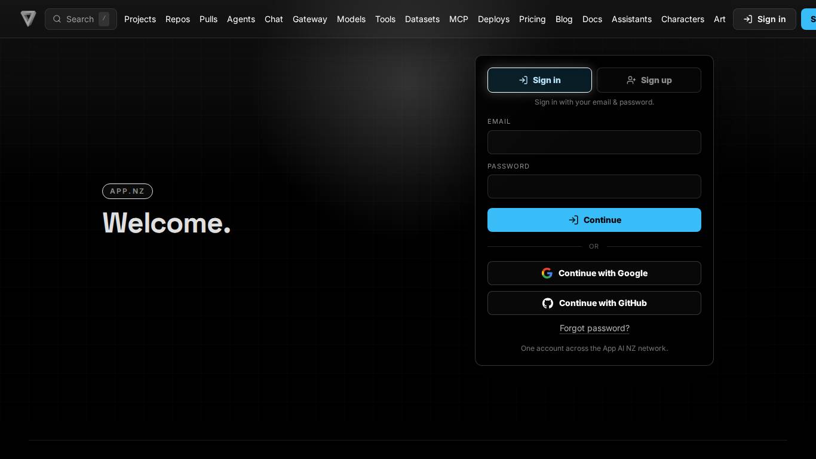Image resolution: width=816 pixels, height=459 pixels.
Task: Open the Characters page
Action: (683, 19)
